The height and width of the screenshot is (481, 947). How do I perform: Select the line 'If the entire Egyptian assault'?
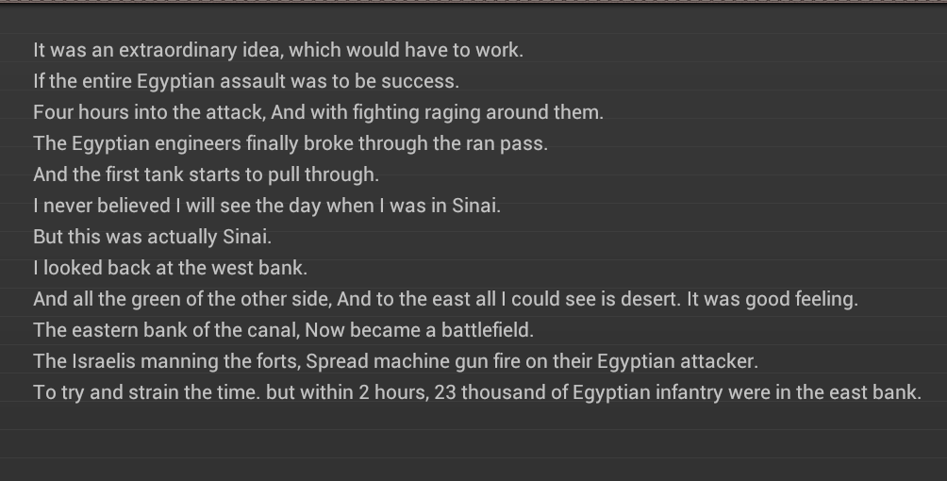pyautogui.click(x=246, y=81)
